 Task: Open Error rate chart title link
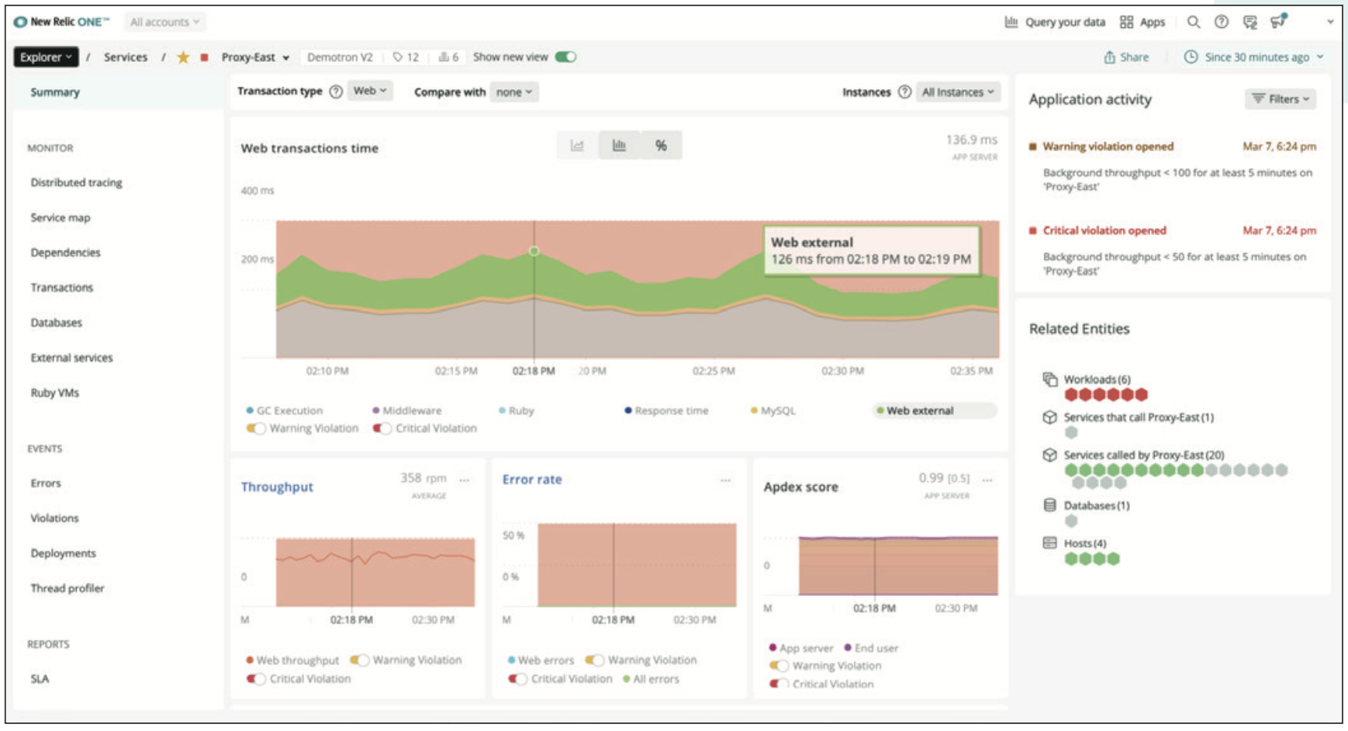click(532, 480)
